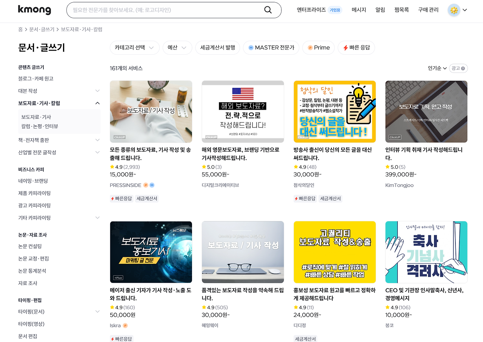
Task: Open 논문 교정·편집 category
Action: pos(34,259)
